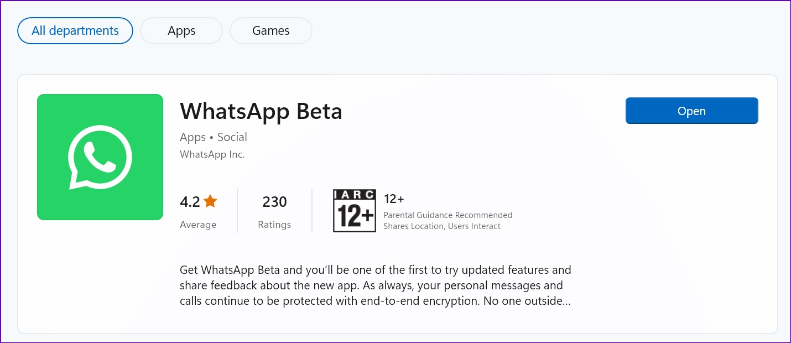This screenshot has height=343, width=791.
Task: Click the WhatsApp Beta description paragraph
Action: 376,286
